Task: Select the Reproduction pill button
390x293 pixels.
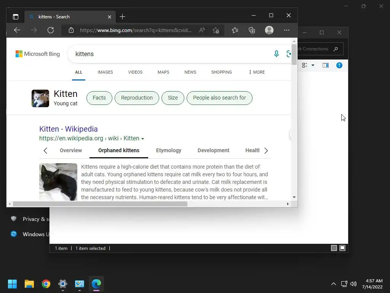Action: pos(137,98)
